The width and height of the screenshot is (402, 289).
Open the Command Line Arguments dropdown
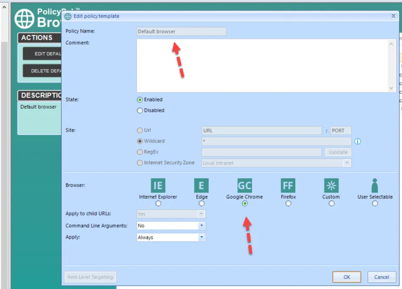201,226
